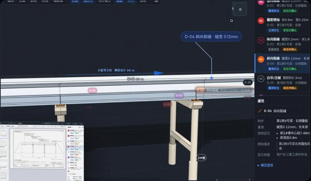Select the first page thumbnail in the inset window
Image resolution: width=311 pixels, height=181 pixels.
point(4,133)
